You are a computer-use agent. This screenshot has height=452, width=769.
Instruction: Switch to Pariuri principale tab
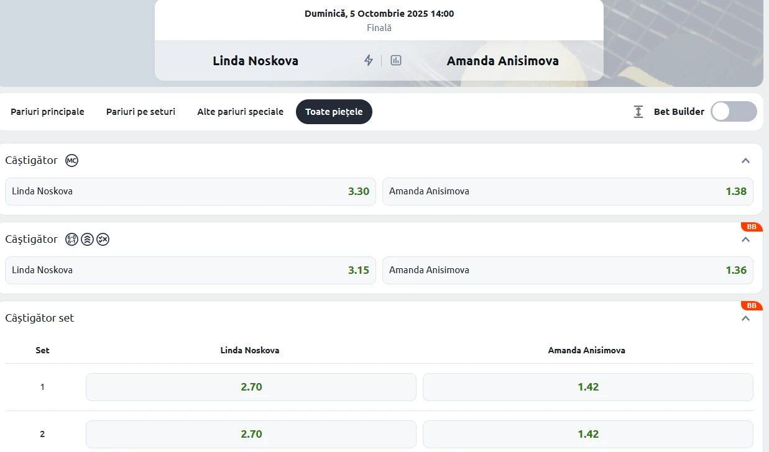[x=47, y=112]
